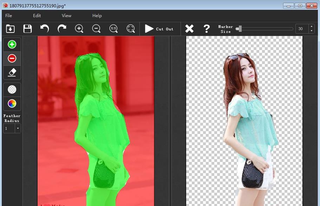Viewport: 320px width, 206px height.
Task: Zoom out with the magnifier minus icon
Action: tap(96, 29)
